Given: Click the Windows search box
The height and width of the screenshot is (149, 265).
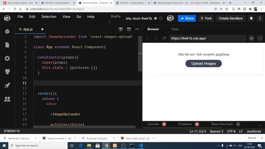Looking at the screenshot, I should [38, 145].
